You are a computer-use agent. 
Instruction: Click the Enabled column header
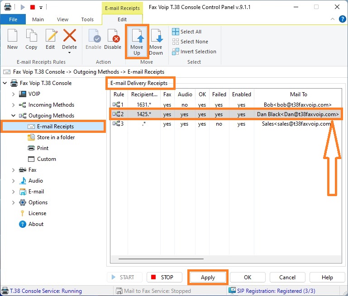(242, 94)
